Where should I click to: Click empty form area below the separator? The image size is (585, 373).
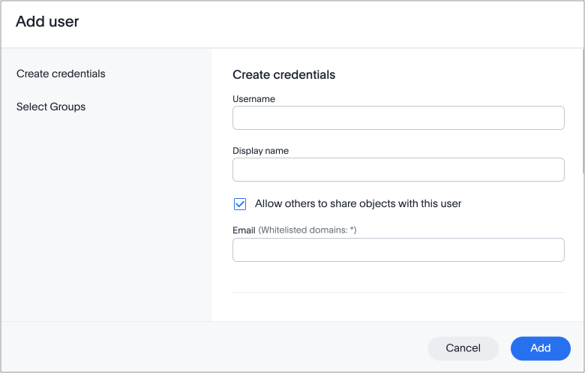(x=398, y=307)
